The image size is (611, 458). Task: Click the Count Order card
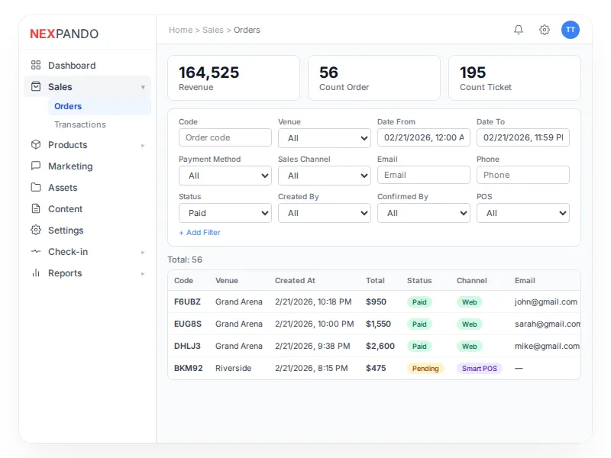[374, 78]
